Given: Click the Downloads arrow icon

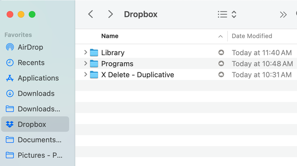Looking at the screenshot, I should click(10, 93).
